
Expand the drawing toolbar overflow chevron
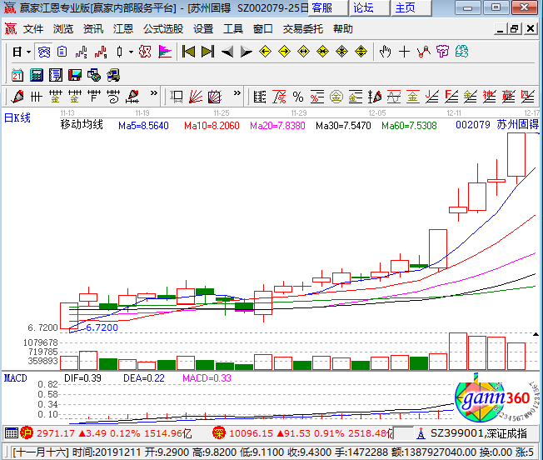(x=154, y=93)
